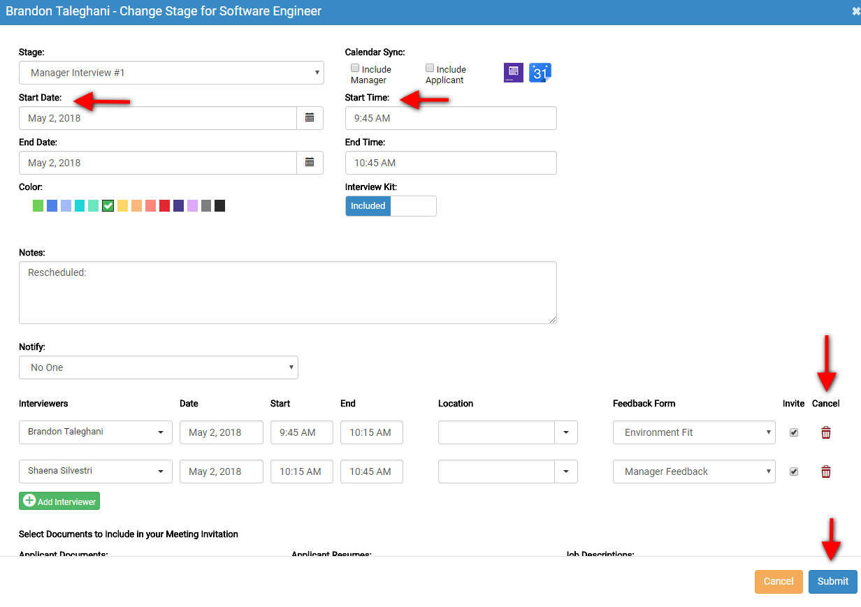The height and width of the screenshot is (607, 861).
Task: Click Shaena's interview End field 10:45 AM
Action: pos(372,471)
